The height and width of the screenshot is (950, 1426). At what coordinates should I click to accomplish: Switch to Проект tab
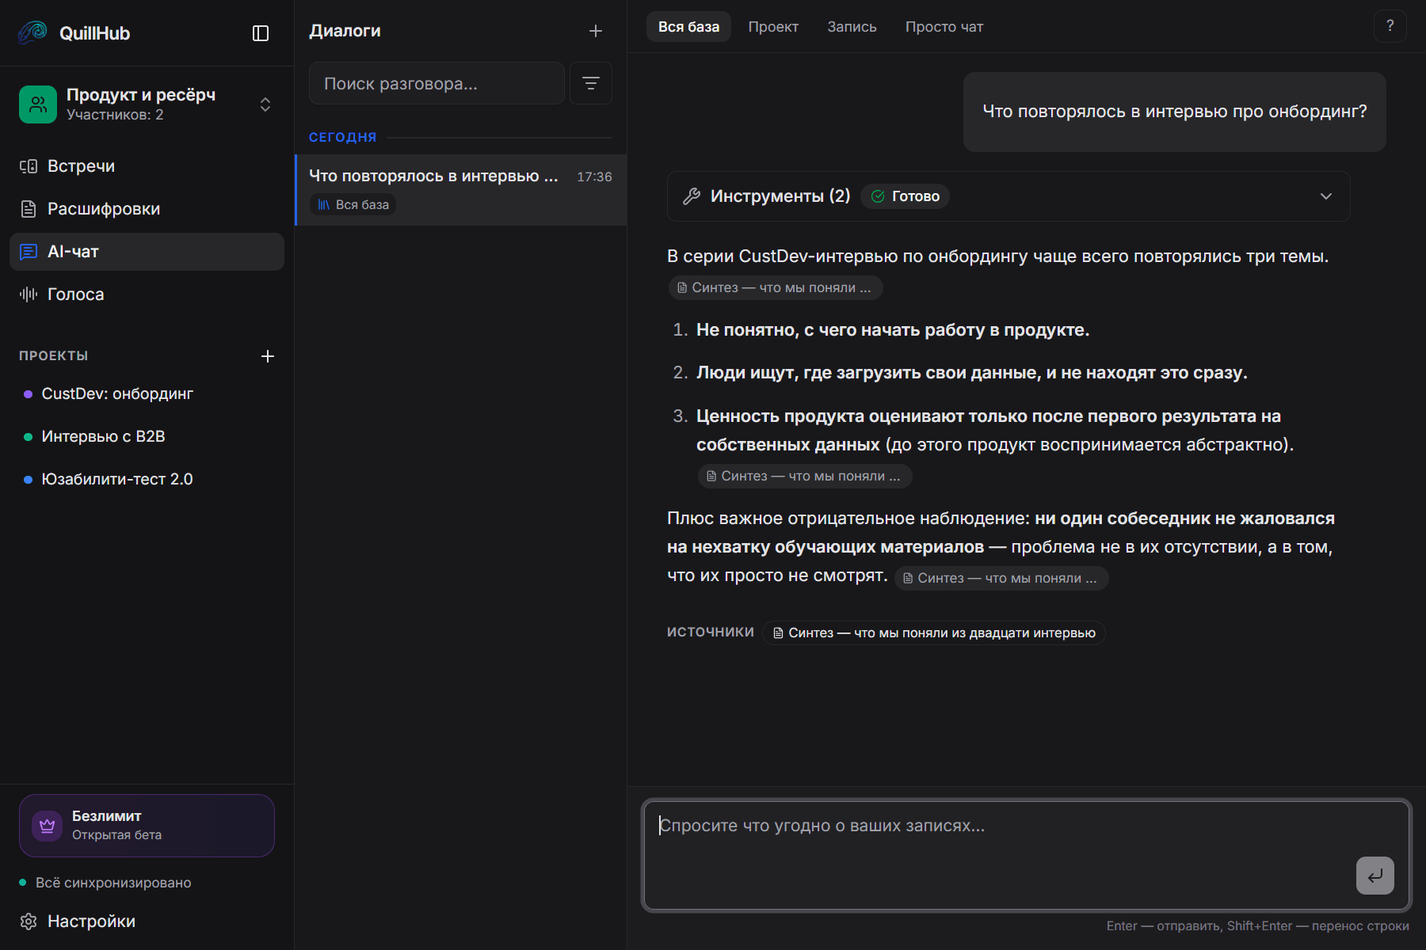(773, 27)
